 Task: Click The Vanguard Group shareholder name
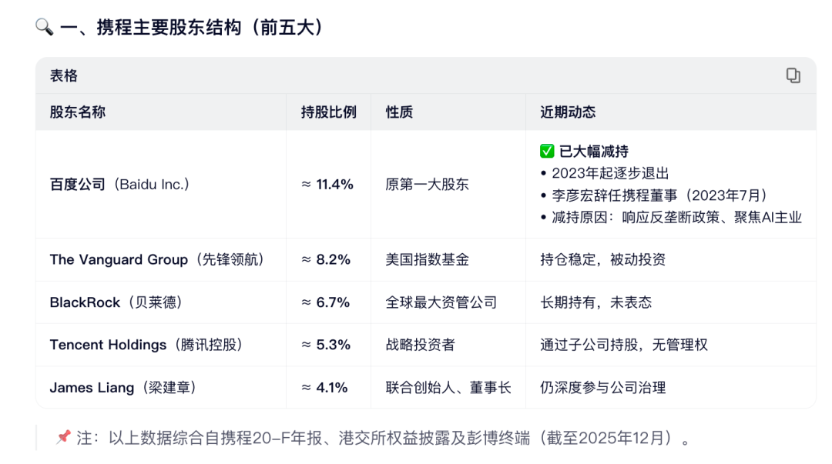[x=119, y=259]
